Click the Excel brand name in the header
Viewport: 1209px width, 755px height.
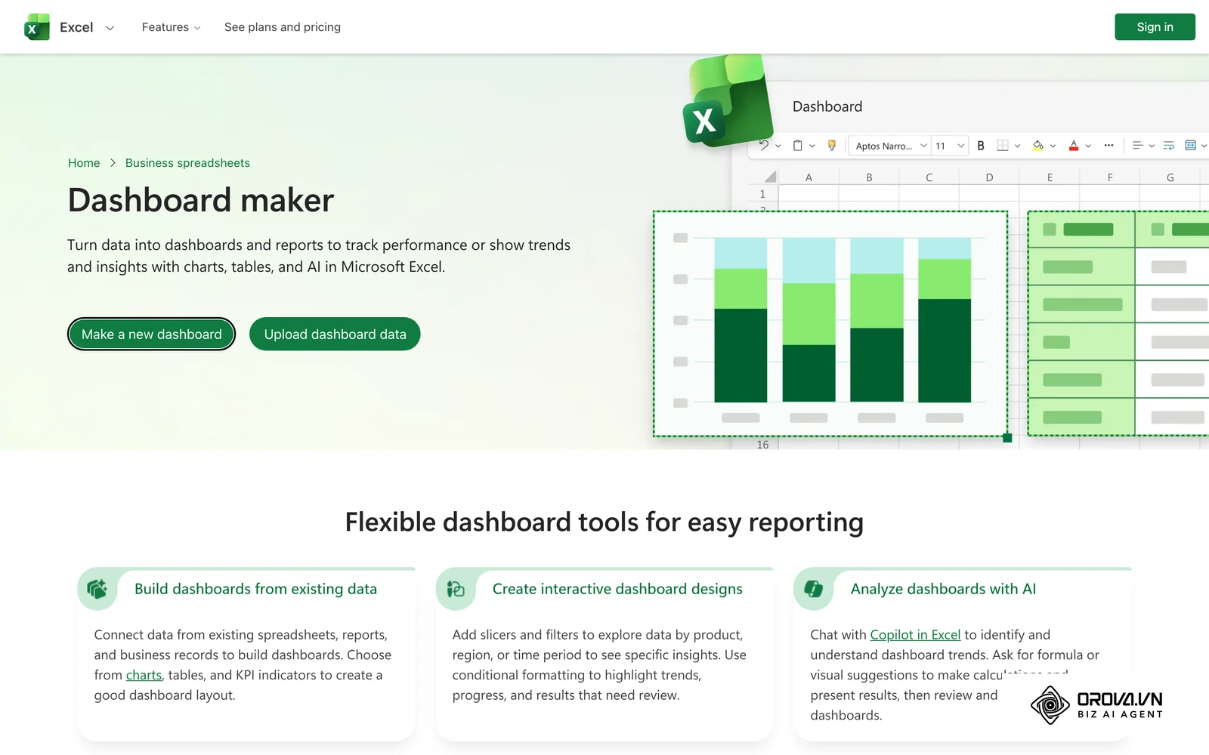tap(76, 27)
